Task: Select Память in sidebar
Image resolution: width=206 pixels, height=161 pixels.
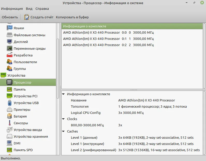Action: click(20, 89)
